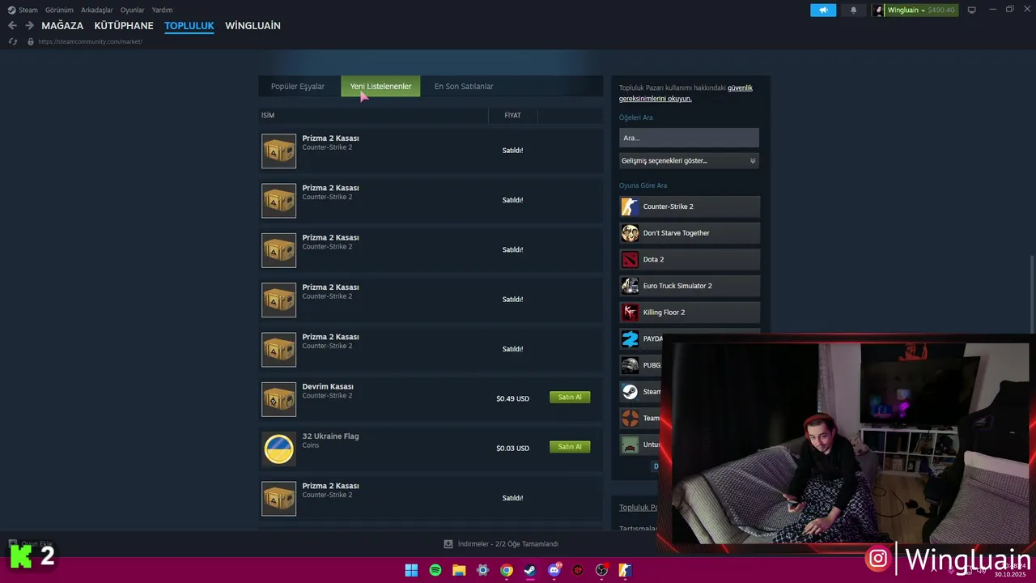1036x583 pixels.
Task: Go to the KÜTÜPHANE section
Action: pos(124,26)
